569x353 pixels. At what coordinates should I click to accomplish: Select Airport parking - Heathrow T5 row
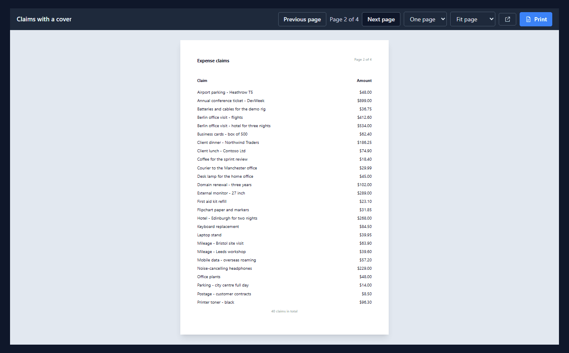284,92
